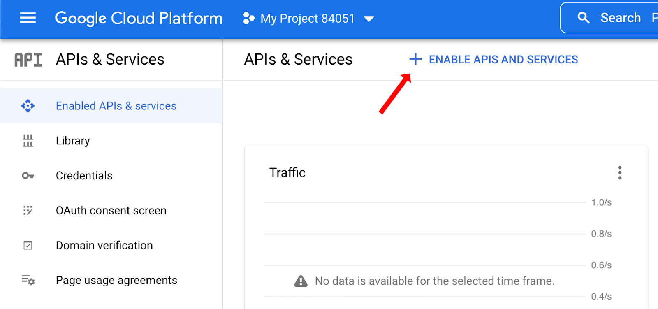Open Domain verification

click(104, 246)
